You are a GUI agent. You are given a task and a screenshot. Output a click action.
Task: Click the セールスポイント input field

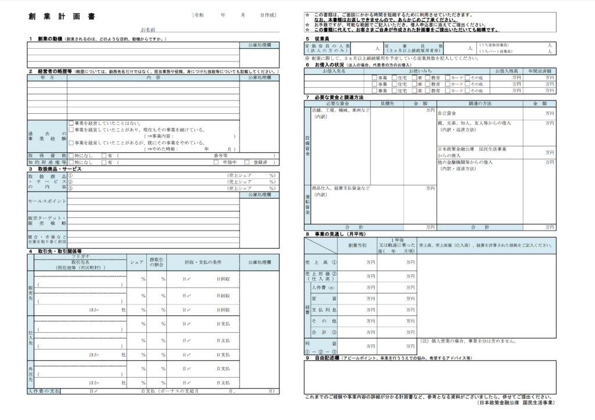click(152, 201)
